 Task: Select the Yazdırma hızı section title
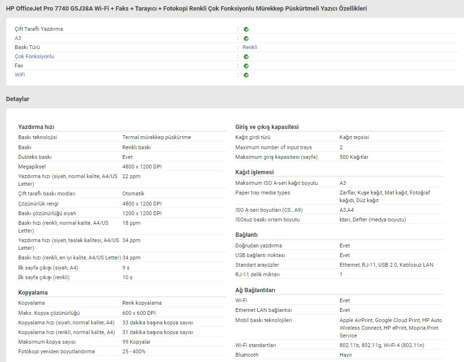36,127
